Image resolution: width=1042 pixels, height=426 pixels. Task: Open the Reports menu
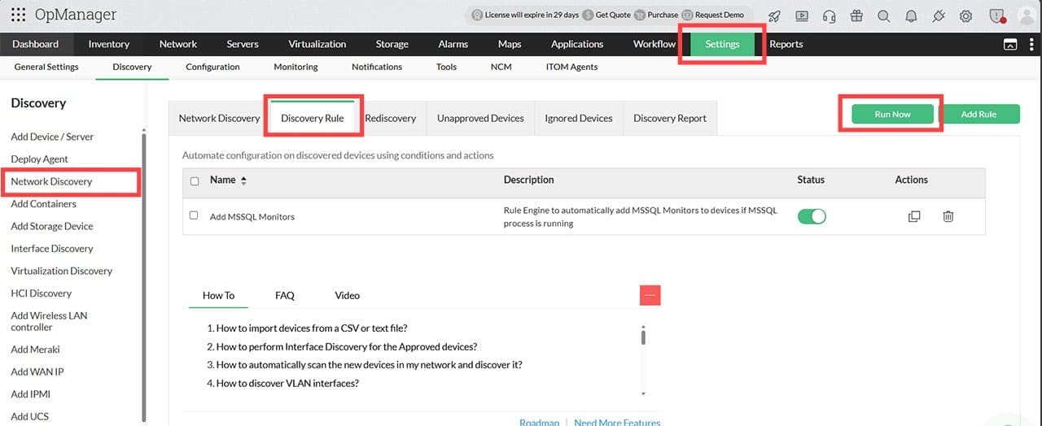tap(786, 44)
